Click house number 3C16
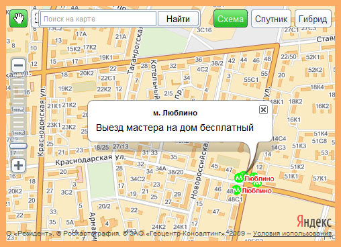This screenshot has width=341, height=247. [204, 30]
